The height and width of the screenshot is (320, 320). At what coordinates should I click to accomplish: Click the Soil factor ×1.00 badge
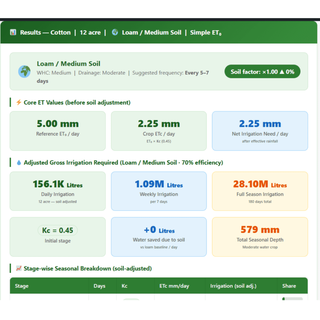tap(262, 72)
